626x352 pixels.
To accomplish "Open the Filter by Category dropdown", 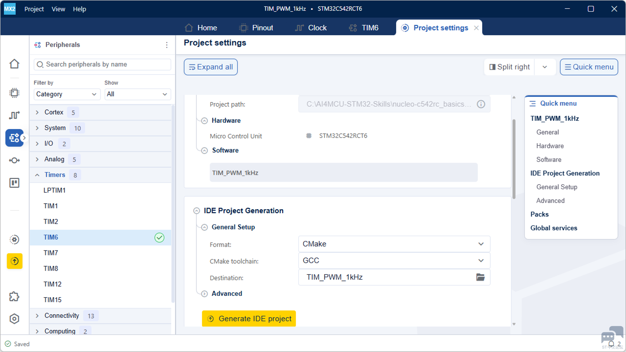I will 67,94.
